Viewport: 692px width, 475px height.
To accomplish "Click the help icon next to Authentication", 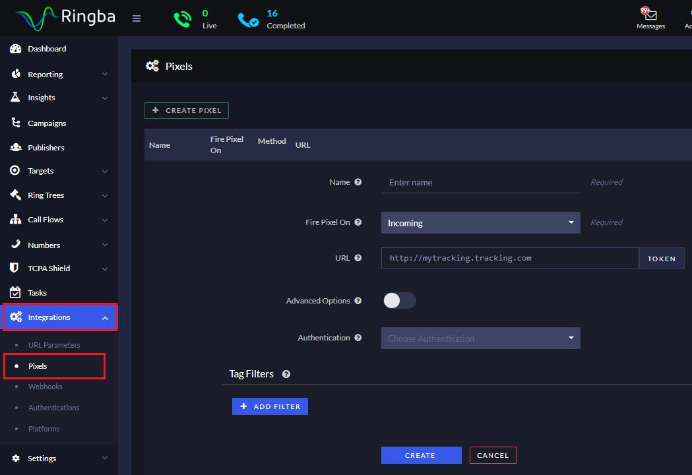I will click(358, 338).
